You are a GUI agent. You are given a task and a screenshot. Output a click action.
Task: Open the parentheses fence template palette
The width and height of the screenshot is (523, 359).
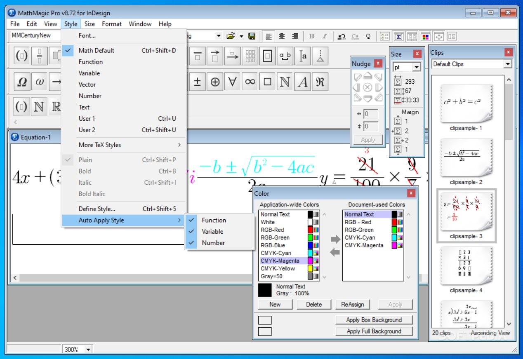pyautogui.click(x=22, y=56)
